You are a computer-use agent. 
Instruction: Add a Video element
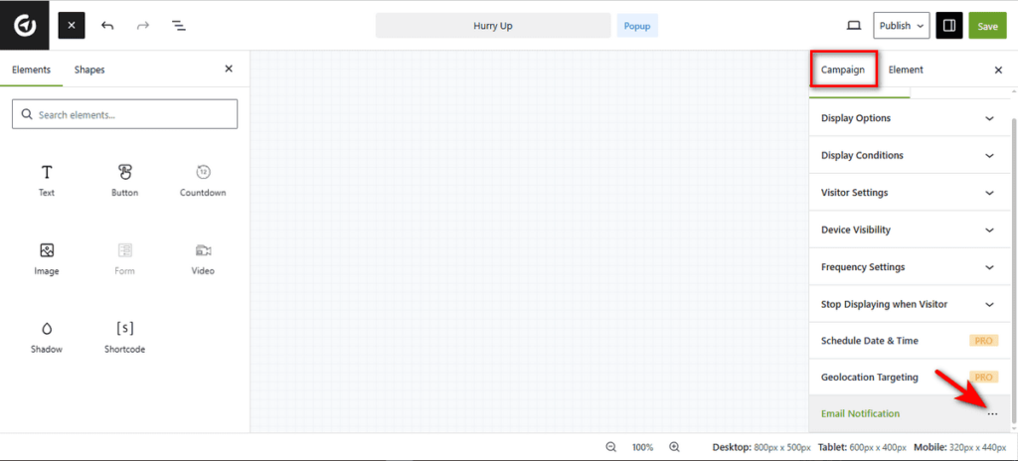pyautogui.click(x=203, y=259)
